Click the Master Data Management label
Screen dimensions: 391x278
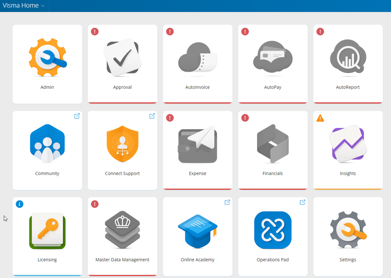click(x=123, y=260)
